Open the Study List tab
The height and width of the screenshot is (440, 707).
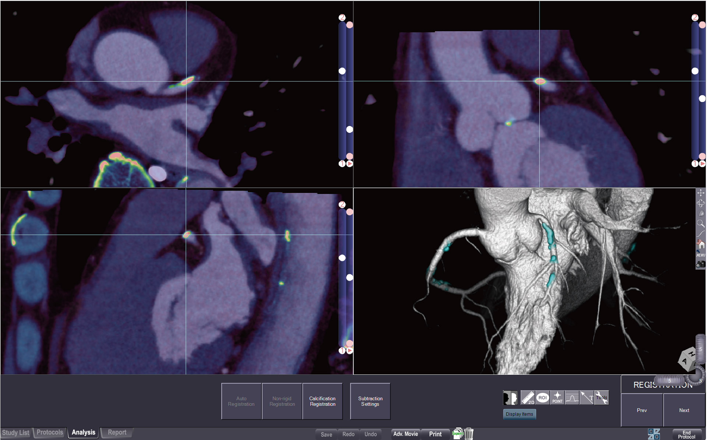click(x=15, y=433)
